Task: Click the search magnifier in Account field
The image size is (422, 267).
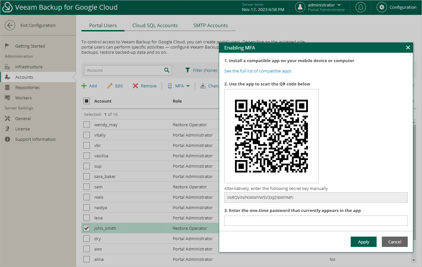Action: pyautogui.click(x=167, y=70)
